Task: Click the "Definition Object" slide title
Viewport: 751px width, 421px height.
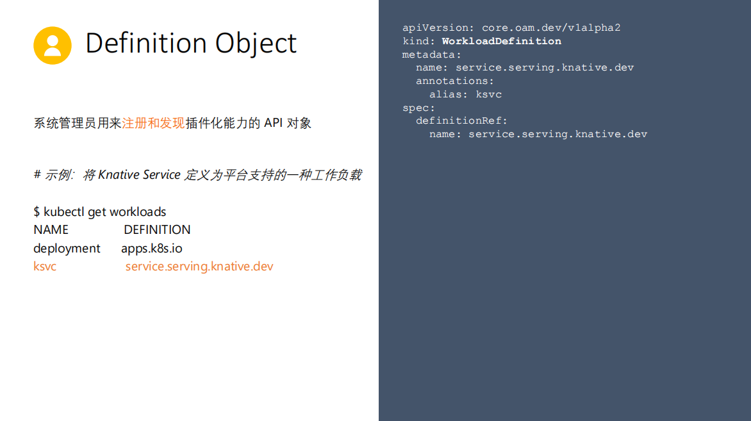Action: pos(191,44)
